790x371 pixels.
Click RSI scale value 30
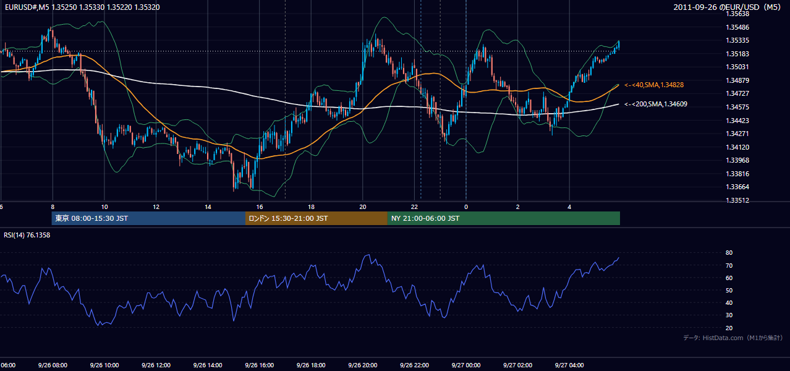click(x=729, y=315)
